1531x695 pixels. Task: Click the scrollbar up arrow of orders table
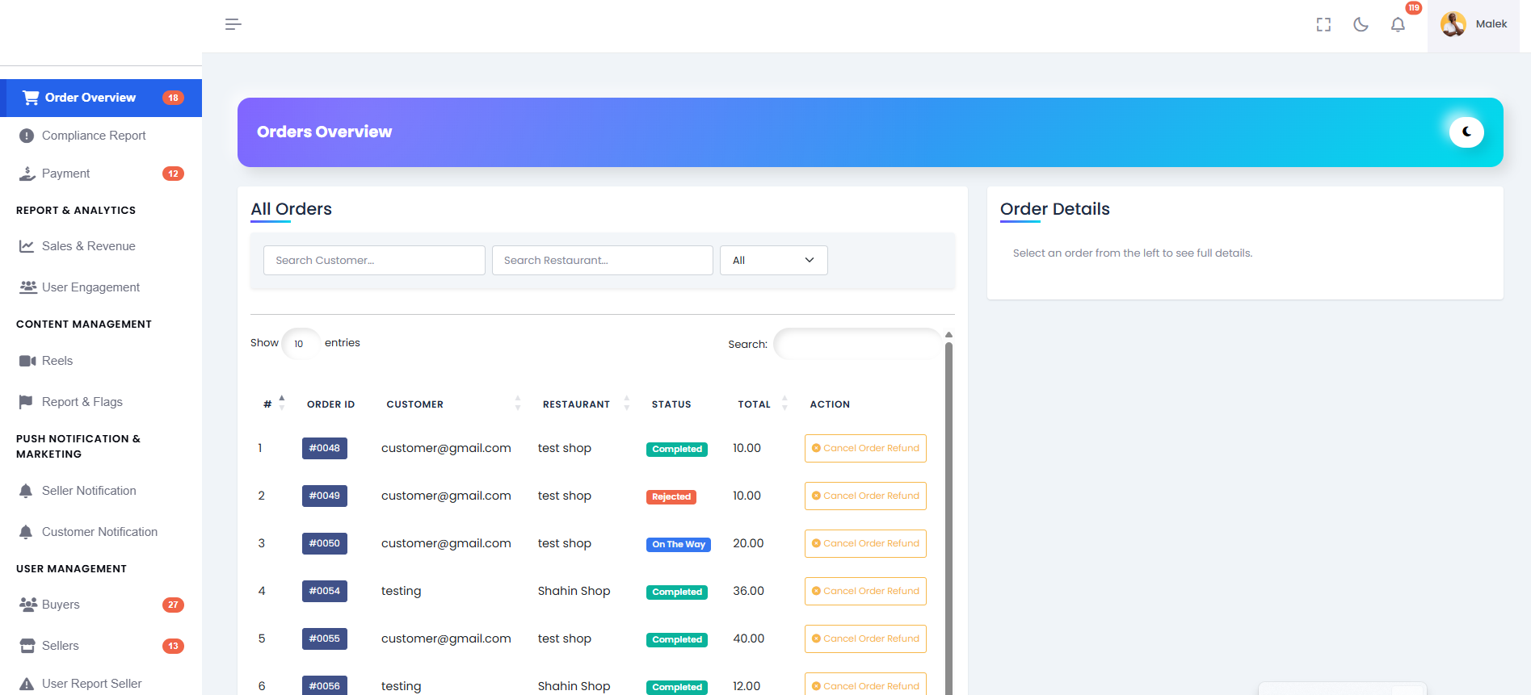[x=948, y=334]
